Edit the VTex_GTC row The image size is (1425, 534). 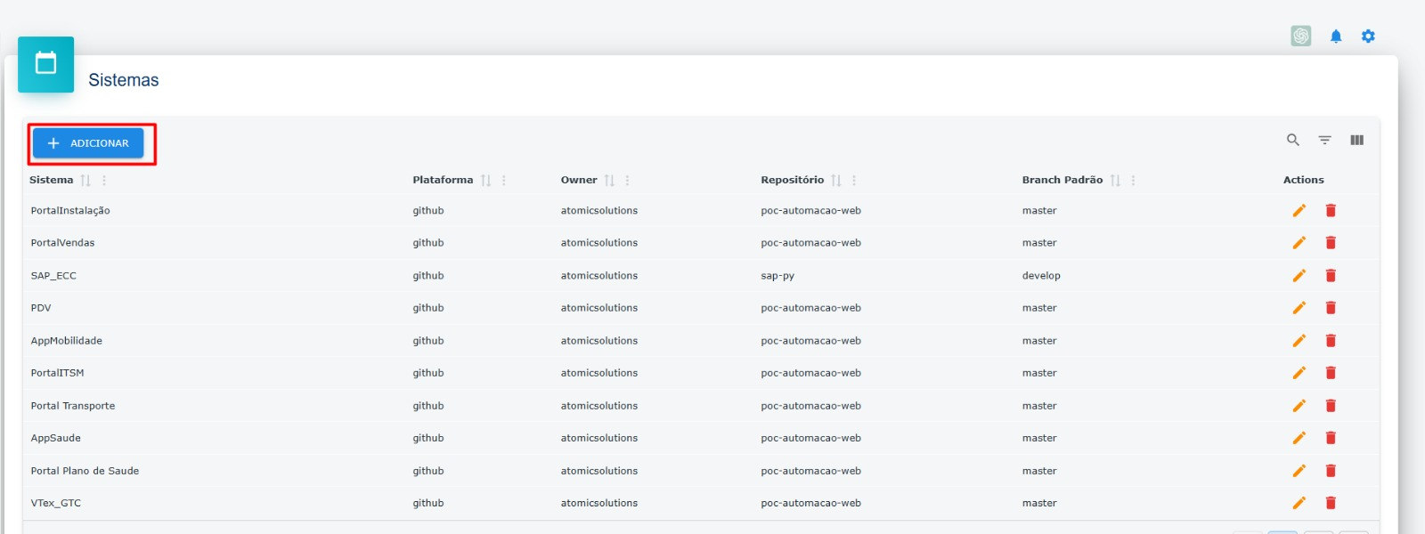click(1299, 503)
